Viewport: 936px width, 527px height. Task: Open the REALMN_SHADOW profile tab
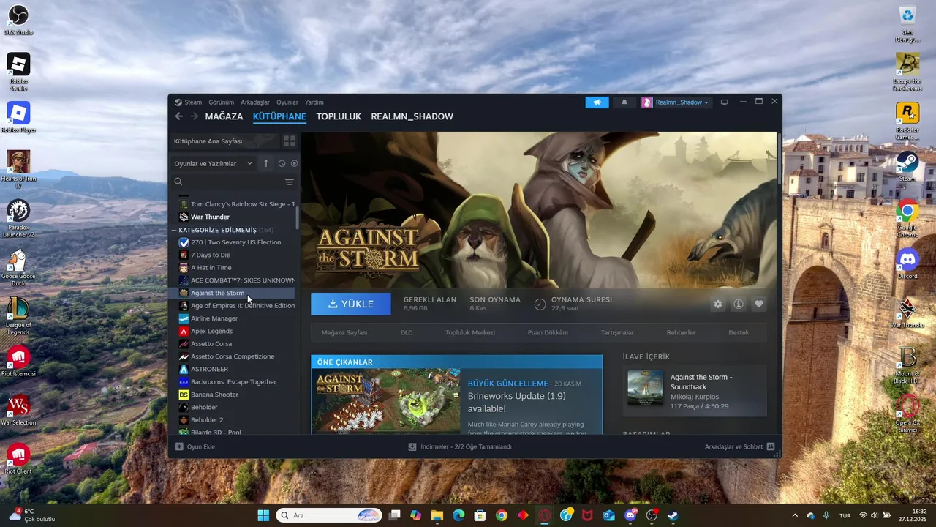[412, 116]
